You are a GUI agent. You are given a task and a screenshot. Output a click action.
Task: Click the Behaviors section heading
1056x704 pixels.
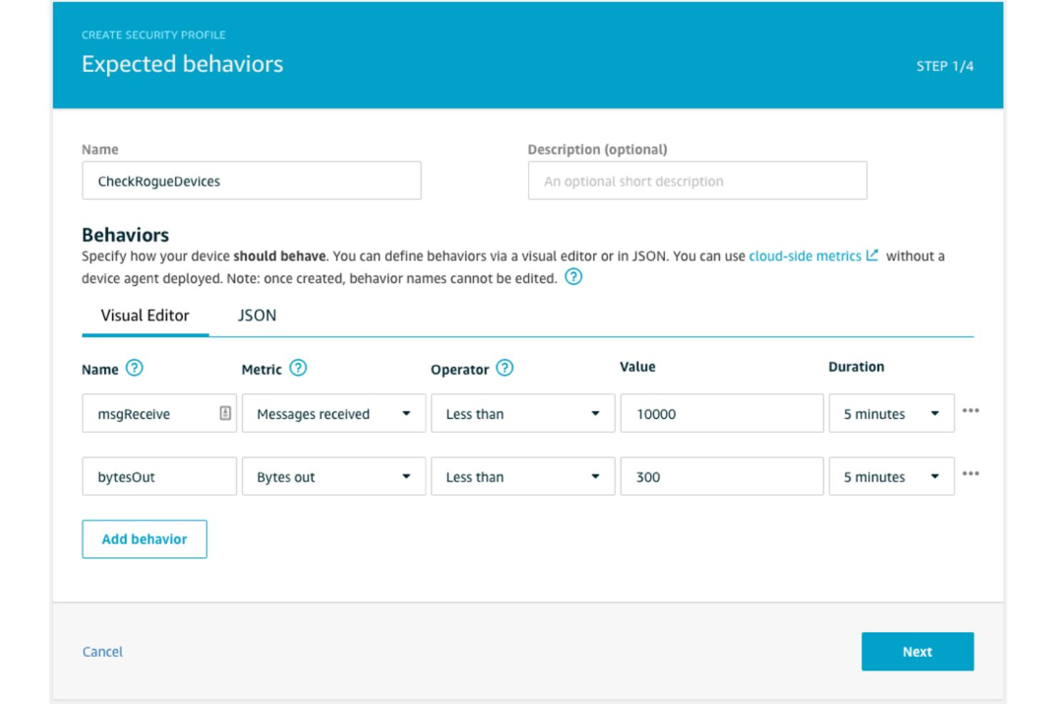coord(126,235)
